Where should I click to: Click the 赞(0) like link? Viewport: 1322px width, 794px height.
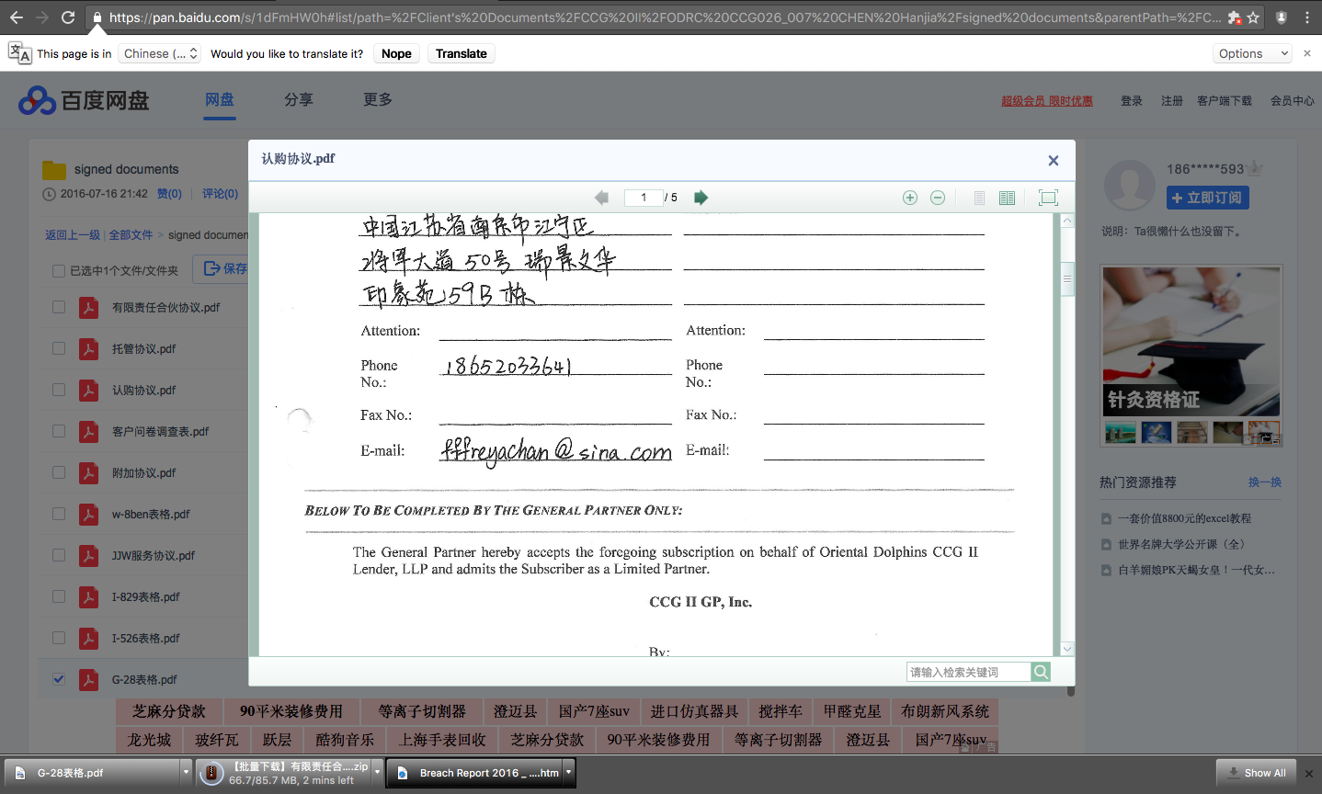169,194
